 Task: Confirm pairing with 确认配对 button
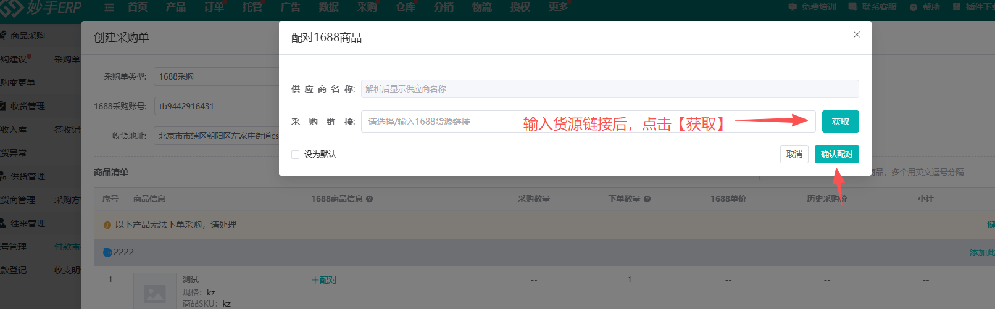click(836, 154)
